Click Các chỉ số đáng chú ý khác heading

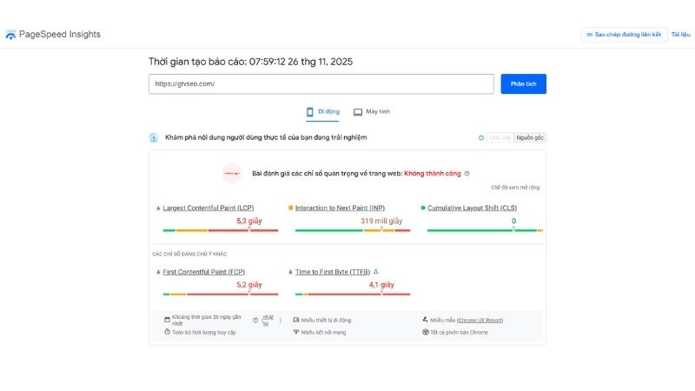[189, 254]
